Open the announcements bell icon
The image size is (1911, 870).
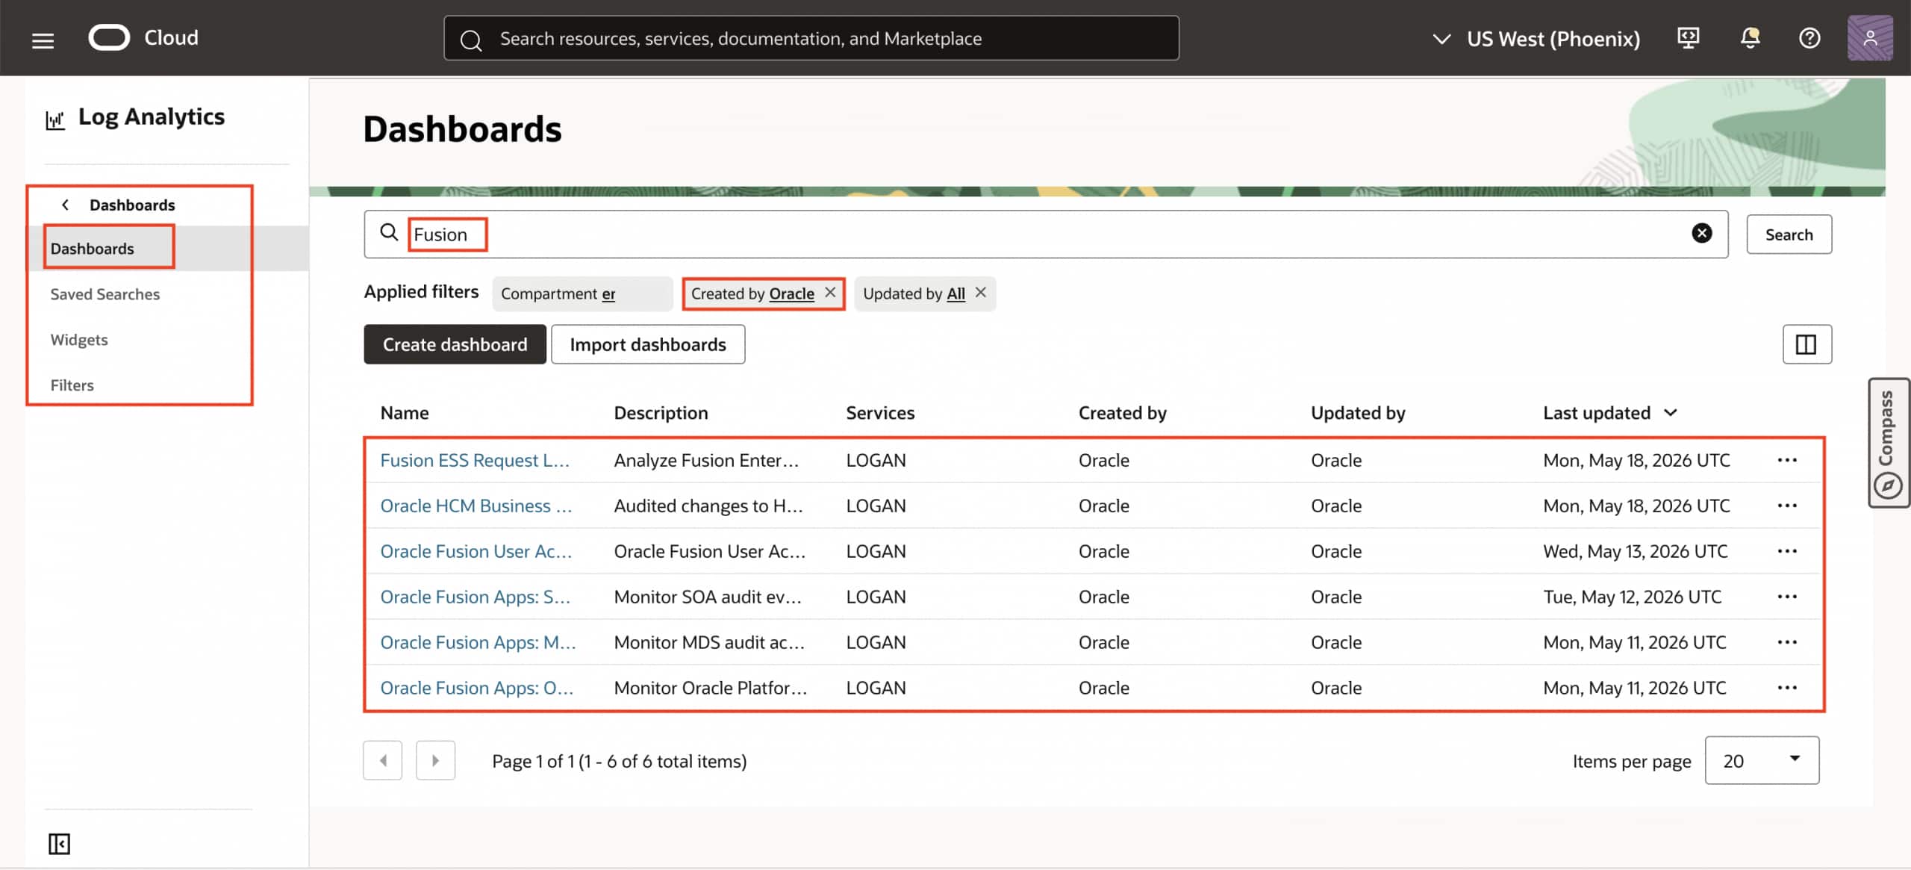(1750, 38)
